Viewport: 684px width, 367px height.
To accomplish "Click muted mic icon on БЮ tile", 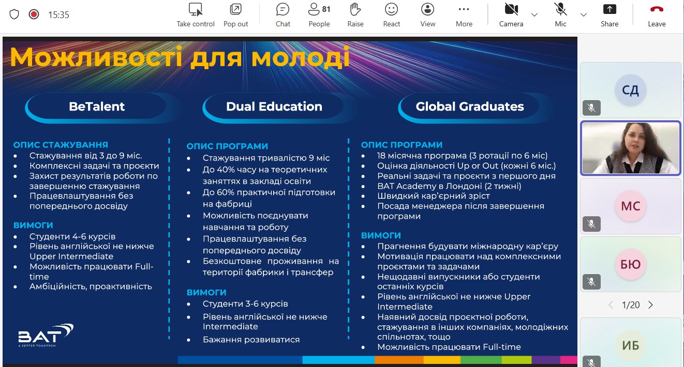I will 591,282.
